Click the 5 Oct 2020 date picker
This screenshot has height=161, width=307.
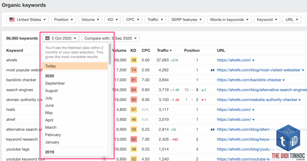(x=61, y=38)
